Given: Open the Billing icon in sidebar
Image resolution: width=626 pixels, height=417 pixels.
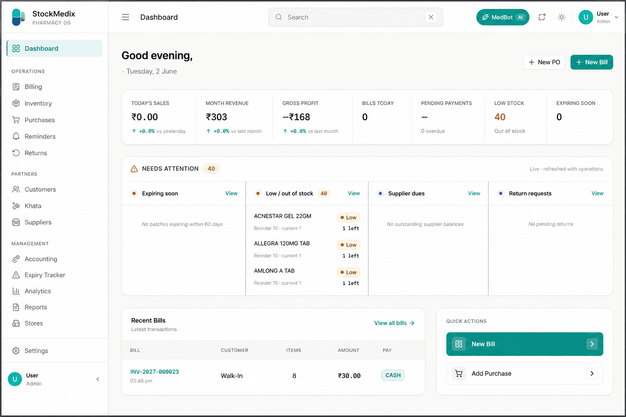Looking at the screenshot, I should [x=16, y=87].
